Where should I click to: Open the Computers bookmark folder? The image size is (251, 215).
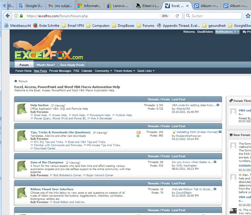(98, 26)
